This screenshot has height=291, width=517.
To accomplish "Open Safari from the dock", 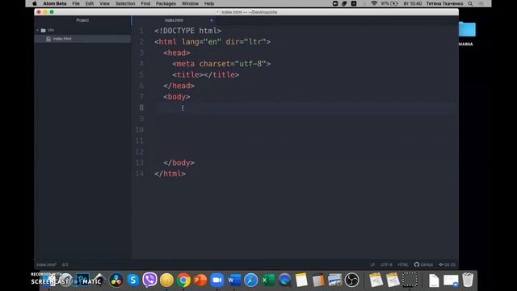I will click(250, 280).
